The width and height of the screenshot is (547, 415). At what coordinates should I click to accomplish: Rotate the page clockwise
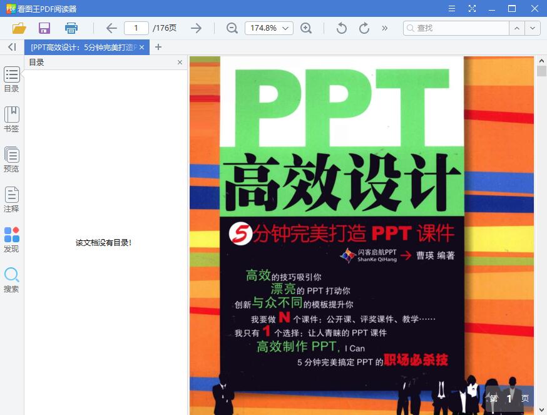[364, 28]
